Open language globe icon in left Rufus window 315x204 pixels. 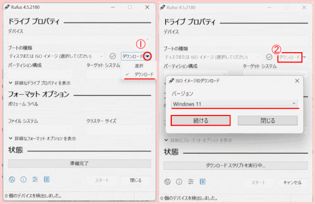pyautogui.click(x=12, y=179)
